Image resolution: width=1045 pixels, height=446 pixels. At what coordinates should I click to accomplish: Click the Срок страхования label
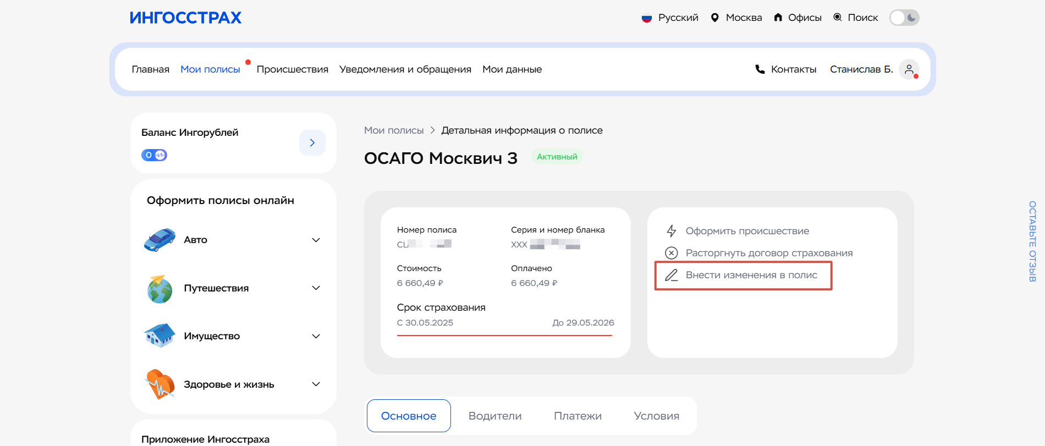click(x=441, y=307)
